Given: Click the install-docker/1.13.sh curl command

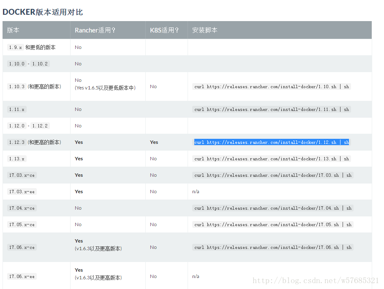Looking at the screenshot, I should pos(272,159).
